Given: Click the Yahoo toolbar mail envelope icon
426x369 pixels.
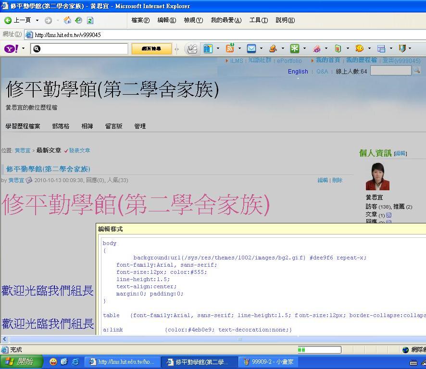Looking at the screenshot, I should tap(251, 49).
